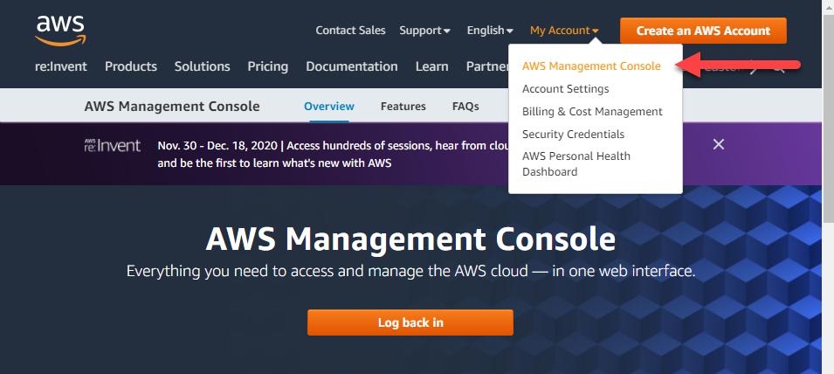
Task: Choose Account Settings in the dropdown menu
Action: [565, 88]
